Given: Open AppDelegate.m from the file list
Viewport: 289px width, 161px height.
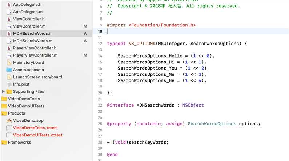Looking at the screenshot, I should pyautogui.click(x=28, y=12).
